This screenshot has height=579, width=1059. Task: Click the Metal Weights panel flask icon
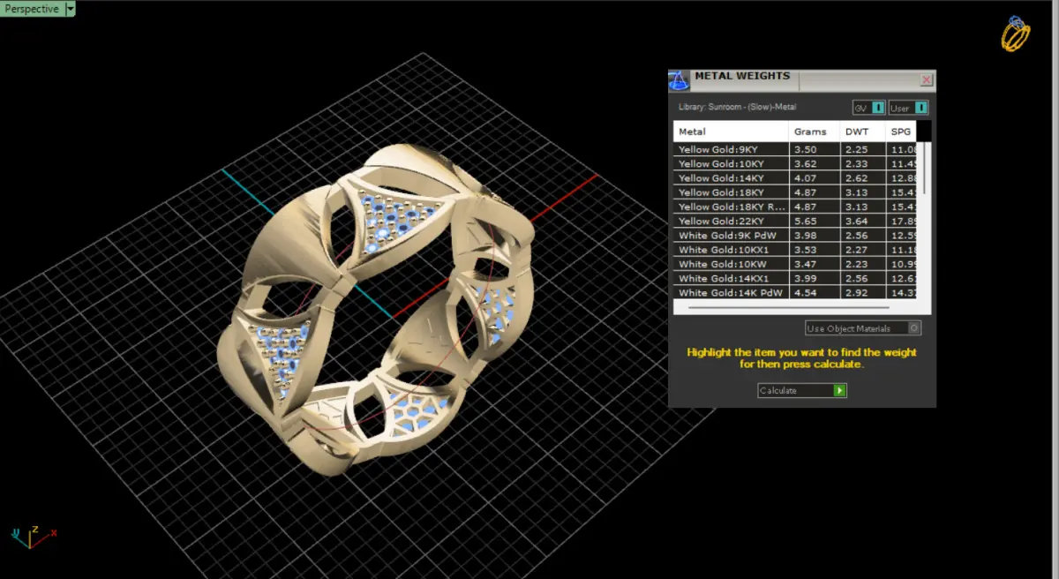679,81
